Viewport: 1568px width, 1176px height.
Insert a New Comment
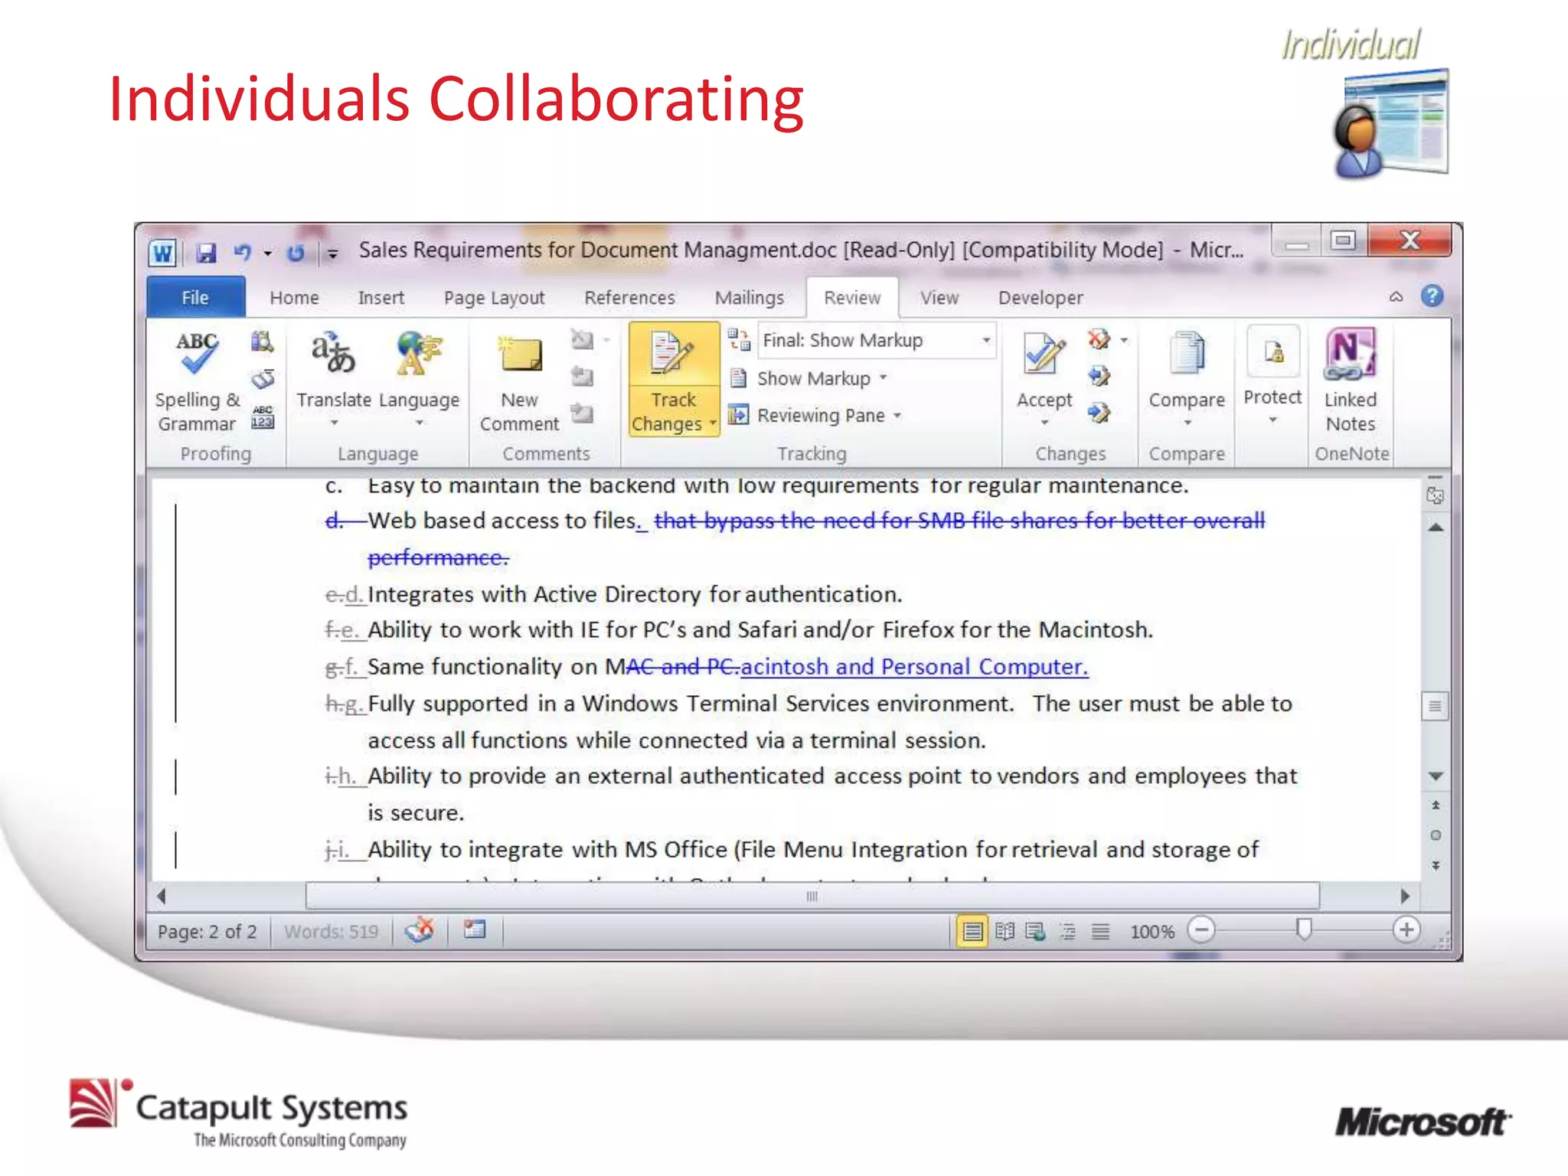[520, 381]
